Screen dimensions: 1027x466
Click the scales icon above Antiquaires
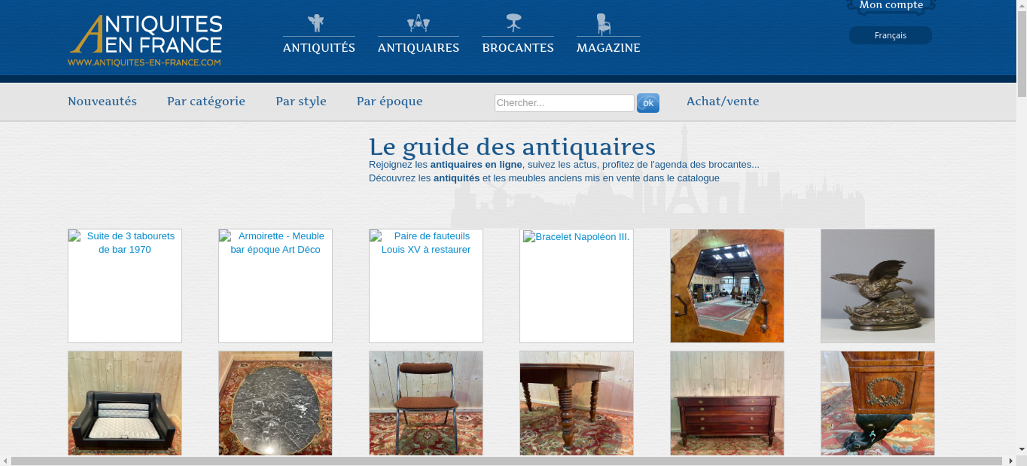click(418, 23)
